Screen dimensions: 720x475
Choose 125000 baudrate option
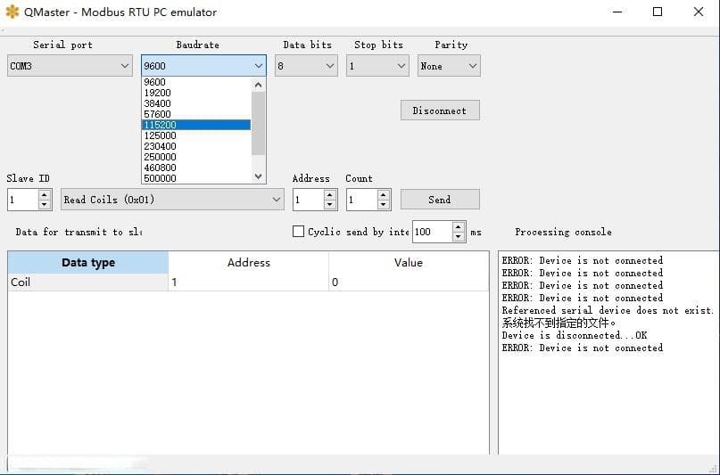pyautogui.click(x=196, y=135)
